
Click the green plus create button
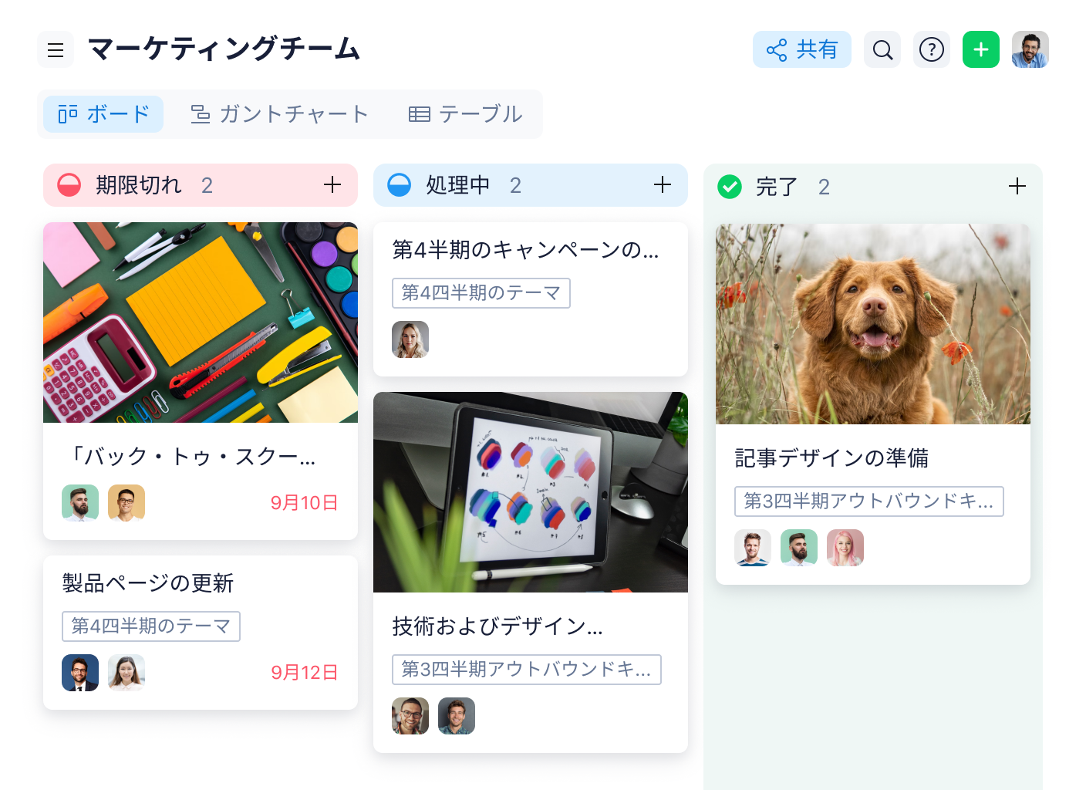[x=981, y=50]
